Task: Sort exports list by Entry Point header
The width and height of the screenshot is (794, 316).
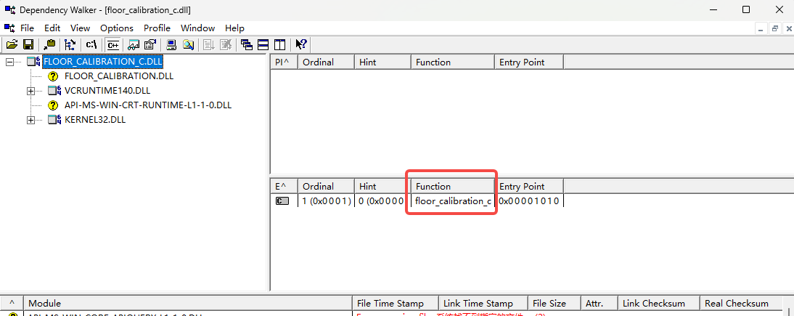Action: click(x=528, y=186)
